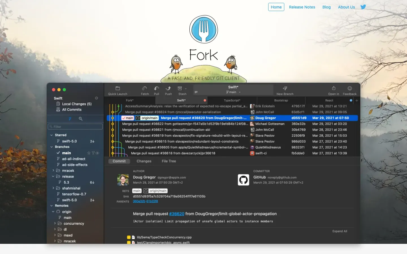Switch to the Changes detail tab
Viewport: 407px width, 254px height.
pos(144,161)
